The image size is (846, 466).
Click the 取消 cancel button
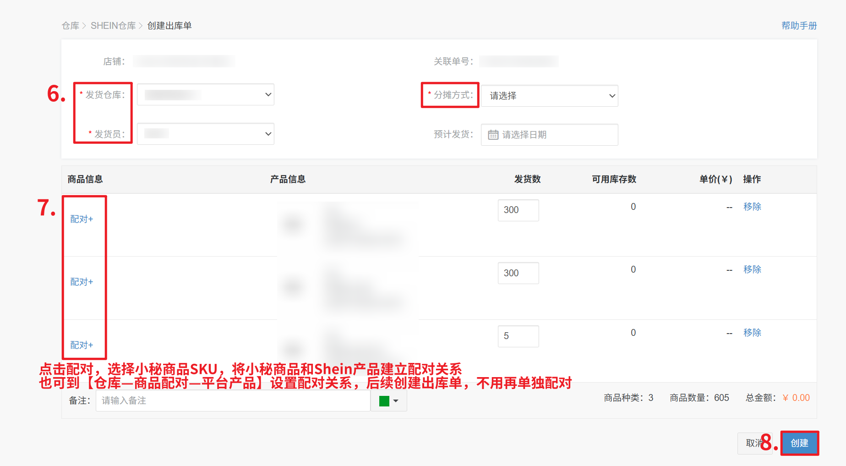(x=751, y=443)
